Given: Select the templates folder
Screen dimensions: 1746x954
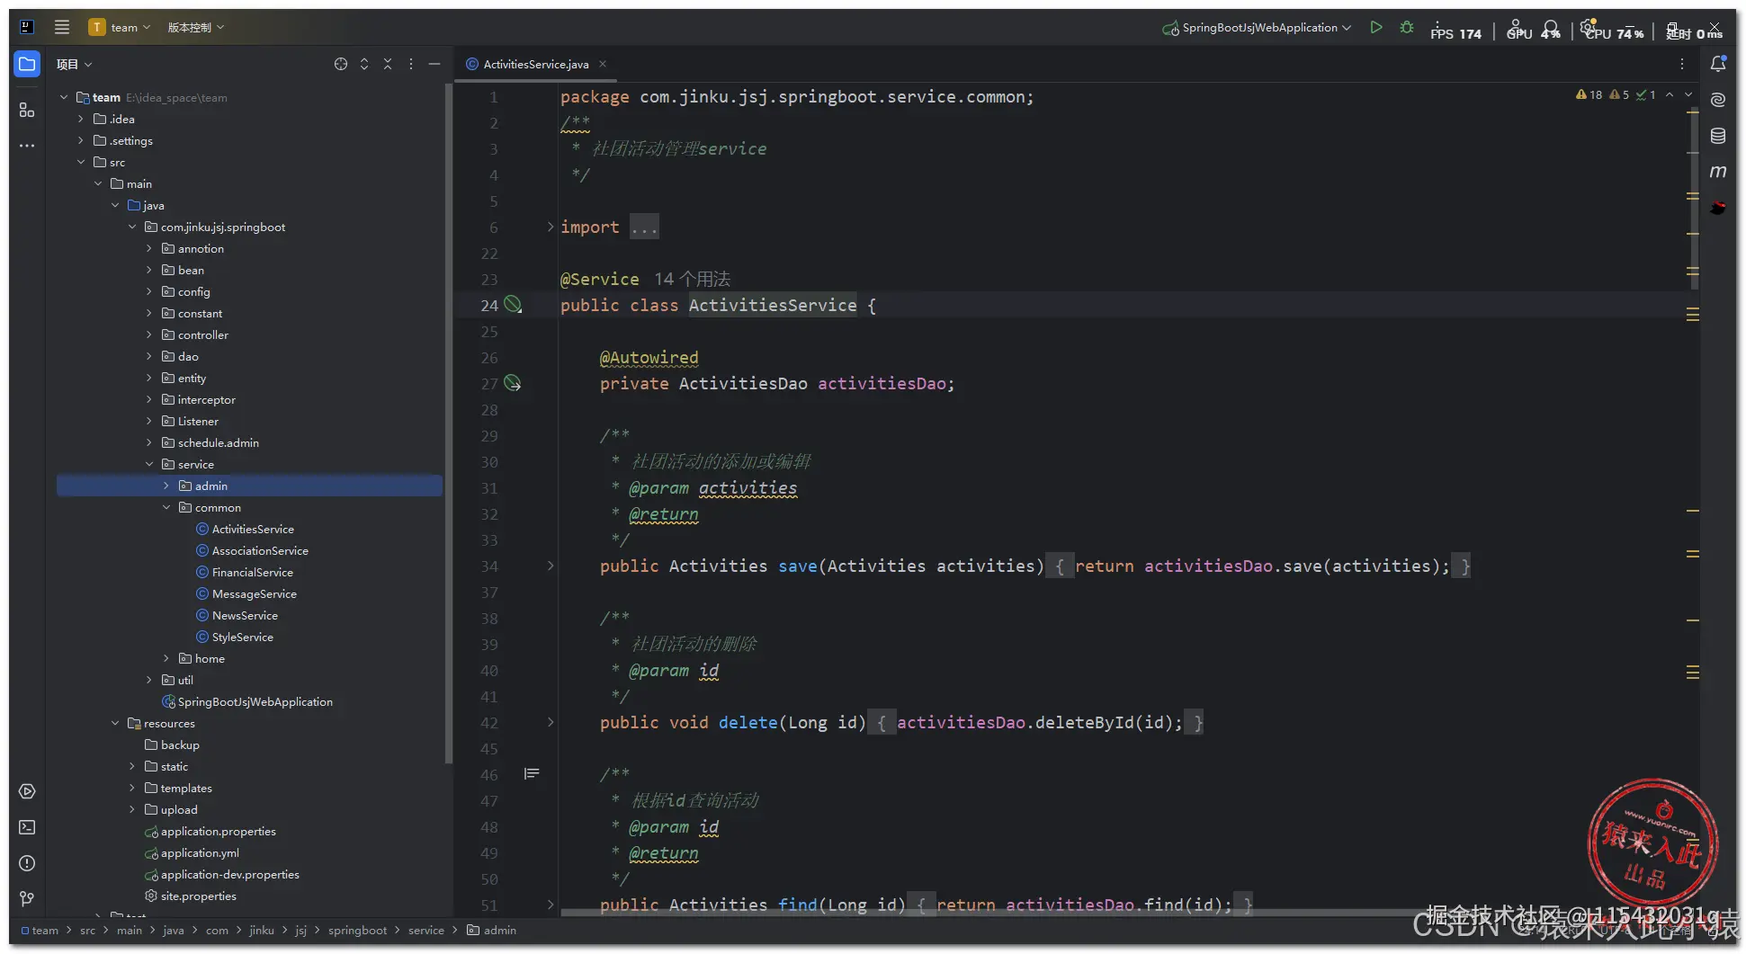Looking at the screenshot, I should click(x=178, y=788).
